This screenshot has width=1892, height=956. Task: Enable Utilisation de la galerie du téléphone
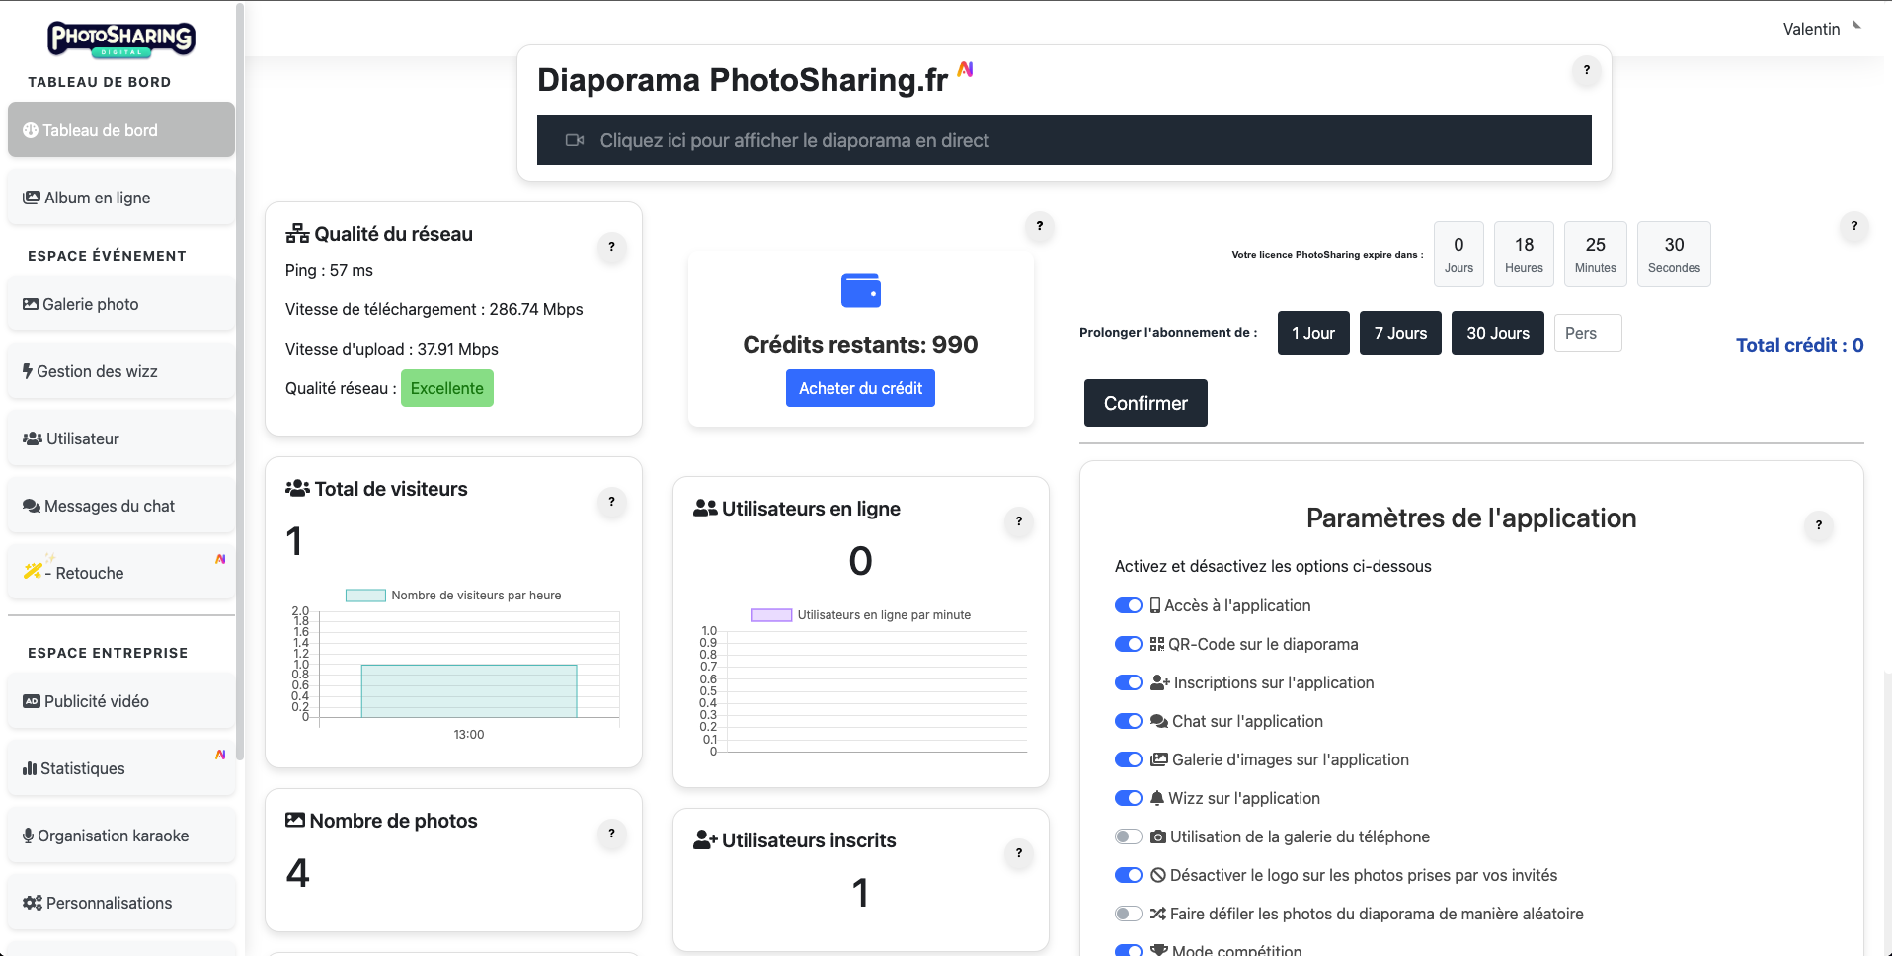coord(1129,836)
